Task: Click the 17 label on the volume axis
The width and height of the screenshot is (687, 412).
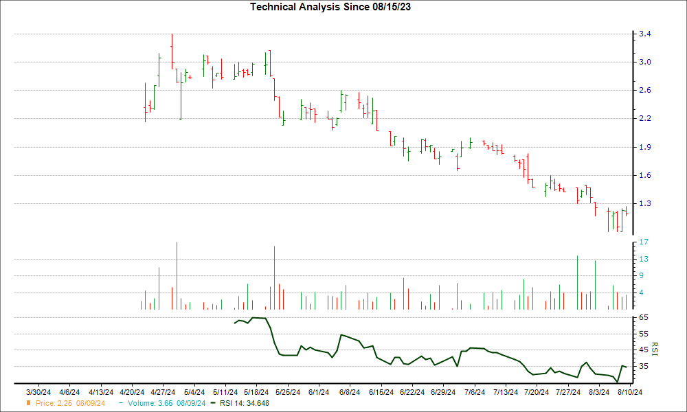Action: [644, 242]
